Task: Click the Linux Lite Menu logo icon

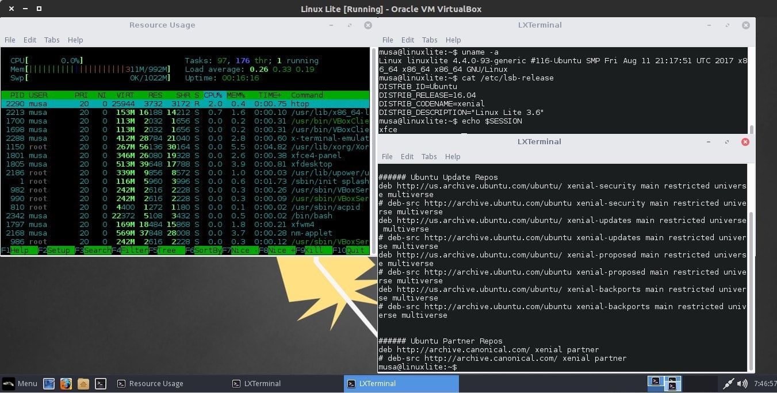Action: [x=9, y=383]
